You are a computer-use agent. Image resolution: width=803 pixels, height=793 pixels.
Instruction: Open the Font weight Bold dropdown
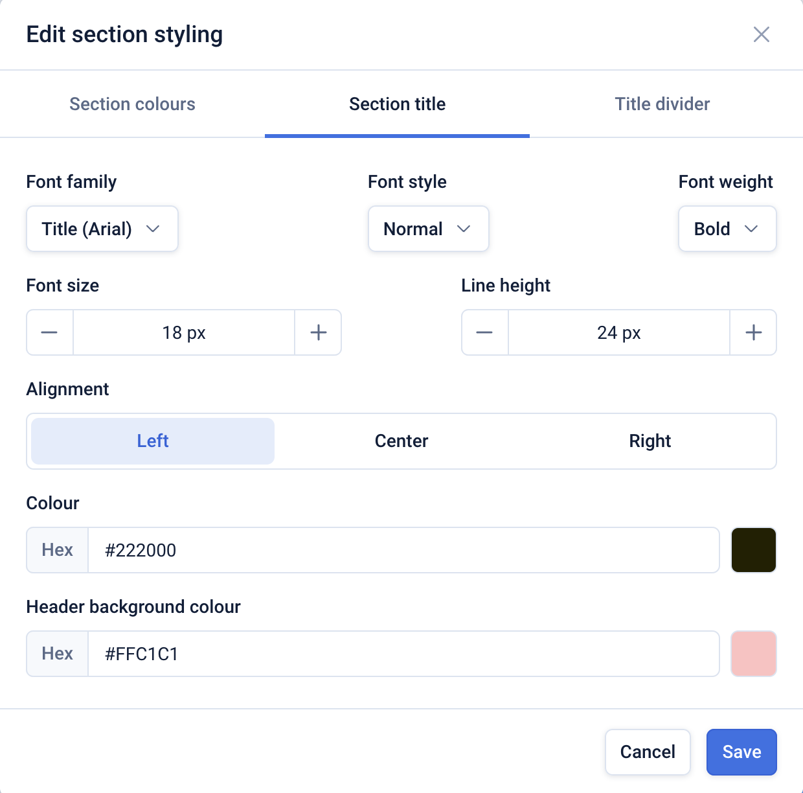[x=727, y=229]
